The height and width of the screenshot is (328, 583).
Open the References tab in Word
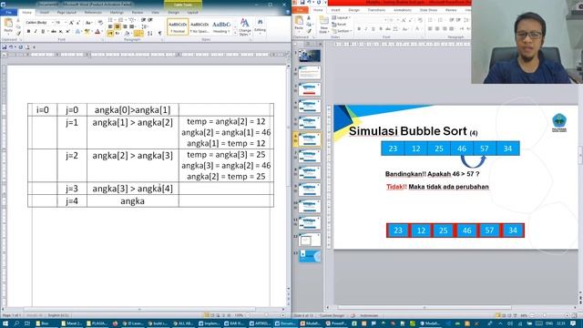click(x=93, y=12)
